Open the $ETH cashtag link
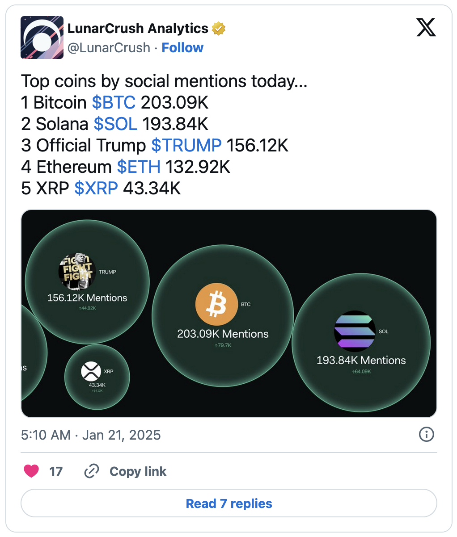The height and width of the screenshot is (537, 457). [x=139, y=167]
